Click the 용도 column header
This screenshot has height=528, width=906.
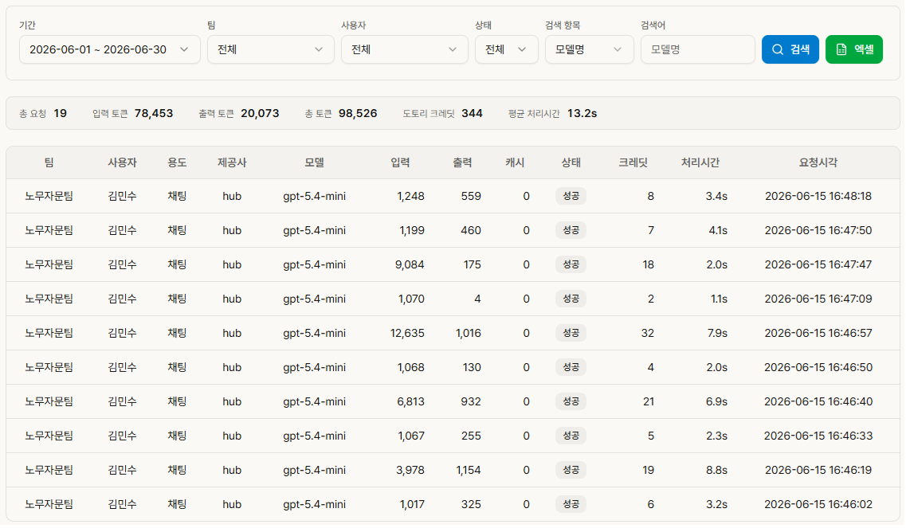[x=177, y=163]
